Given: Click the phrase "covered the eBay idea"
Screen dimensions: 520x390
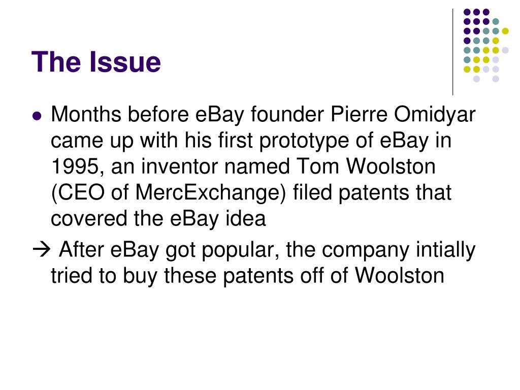Looking at the screenshot, I should [x=158, y=219].
